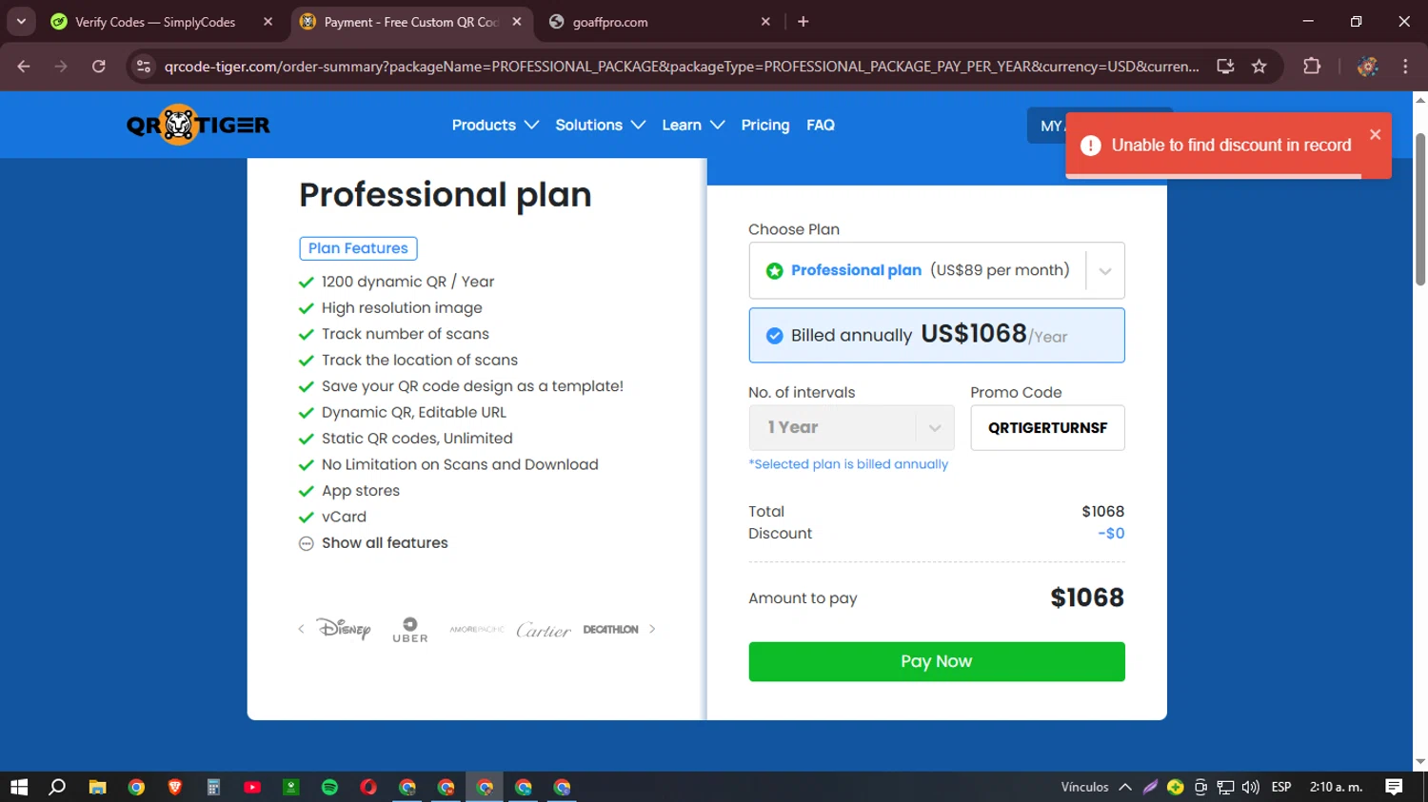Show hidden system tray icons
Viewport: 1428px width, 802px height.
tap(1125, 787)
